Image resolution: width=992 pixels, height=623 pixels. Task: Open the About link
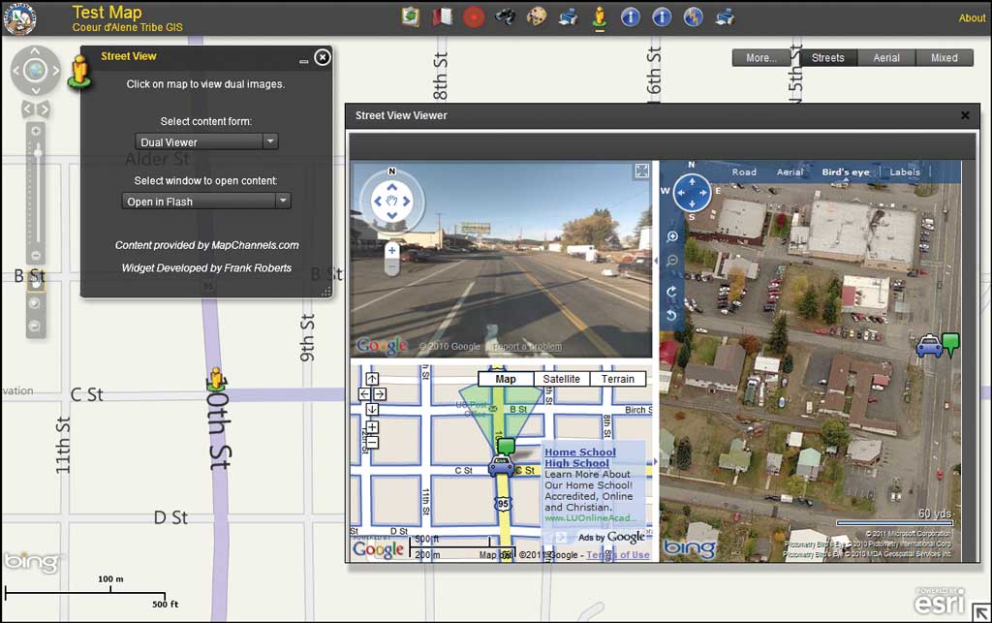(x=972, y=18)
